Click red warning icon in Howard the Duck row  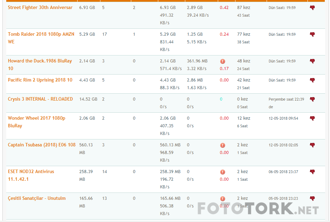click(223, 61)
